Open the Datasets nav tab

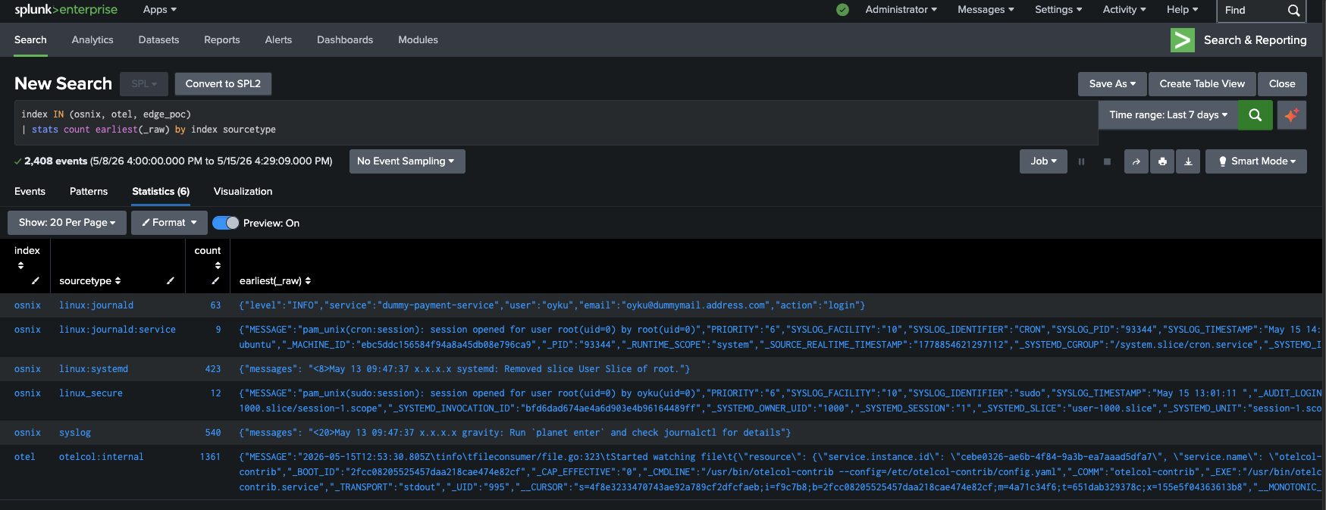158,40
